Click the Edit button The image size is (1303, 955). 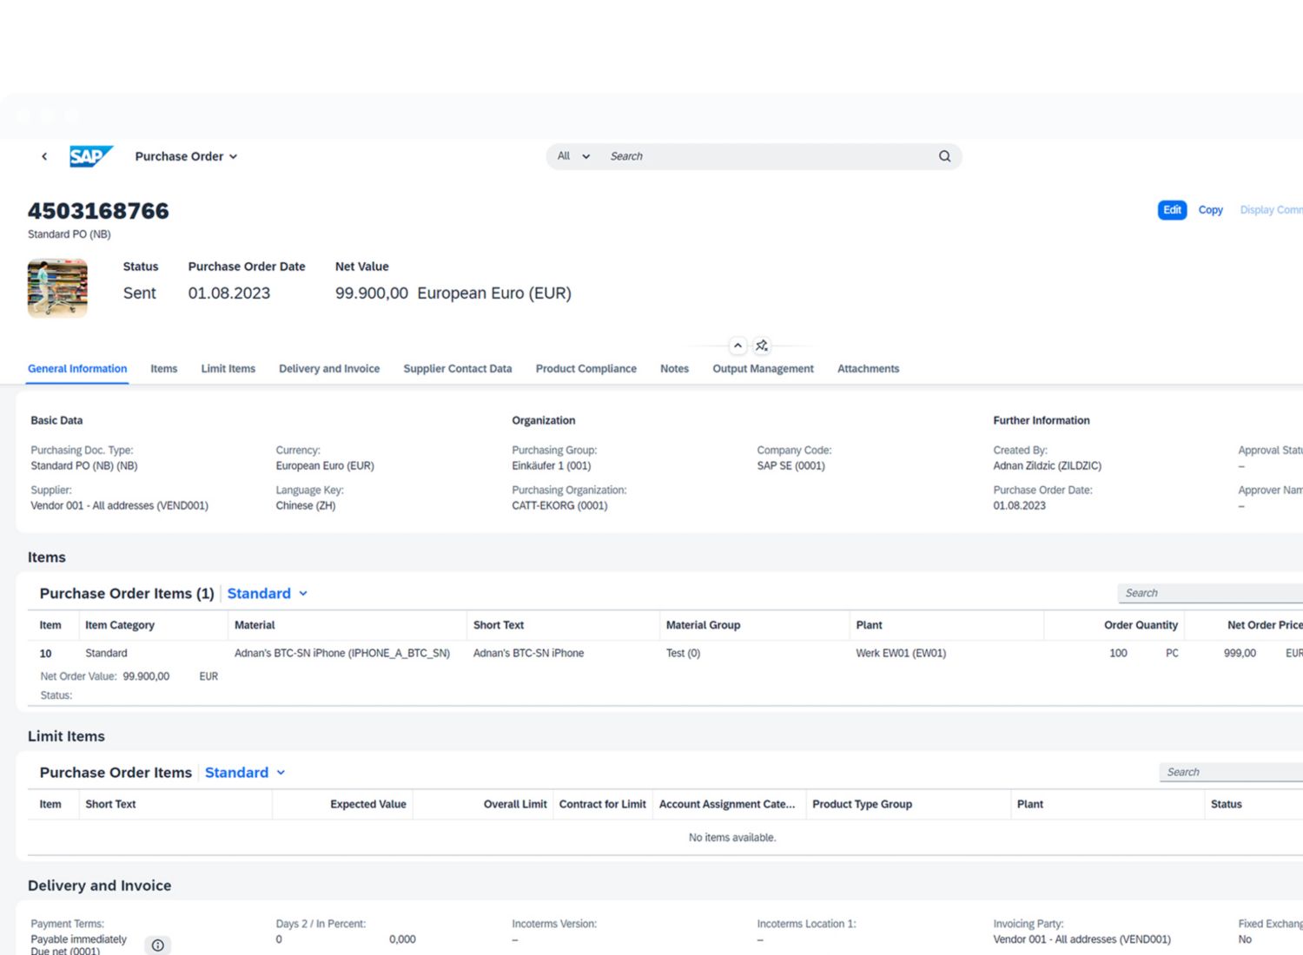[x=1172, y=210]
